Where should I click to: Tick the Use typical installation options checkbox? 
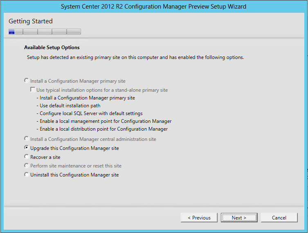(x=33, y=90)
